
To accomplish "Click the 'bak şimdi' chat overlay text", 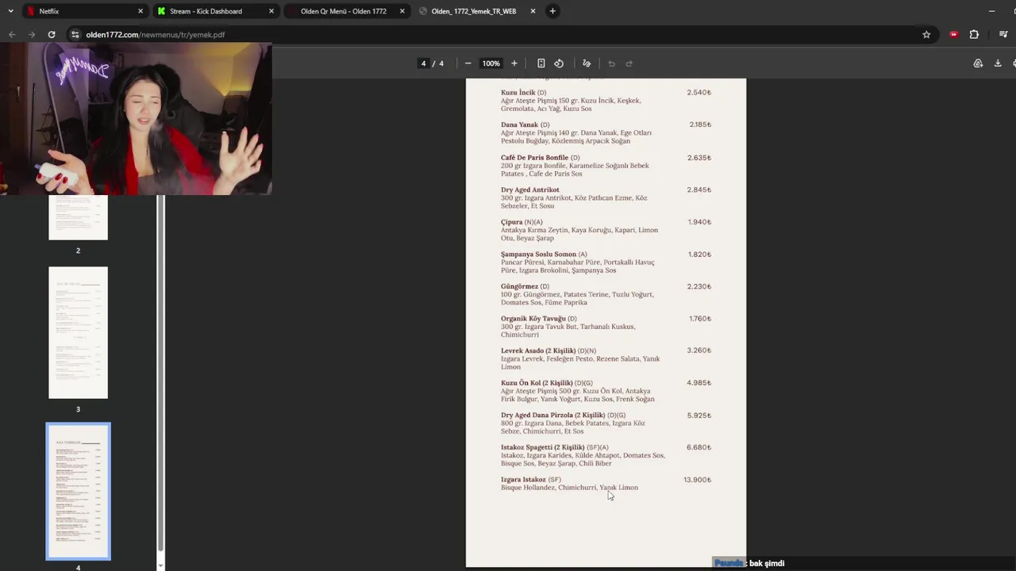I will 767,563.
